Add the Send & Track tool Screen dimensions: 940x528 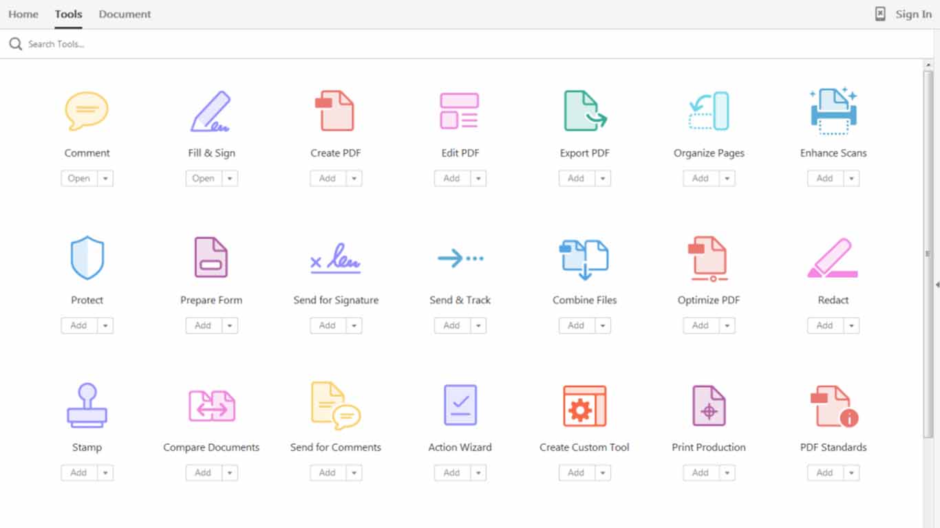453,326
